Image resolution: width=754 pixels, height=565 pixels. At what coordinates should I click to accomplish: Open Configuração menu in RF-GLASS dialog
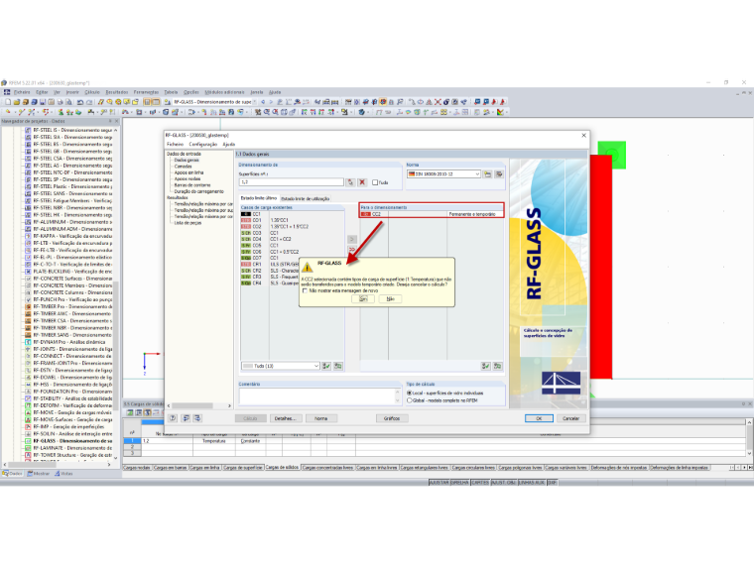(x=203, y=144)
